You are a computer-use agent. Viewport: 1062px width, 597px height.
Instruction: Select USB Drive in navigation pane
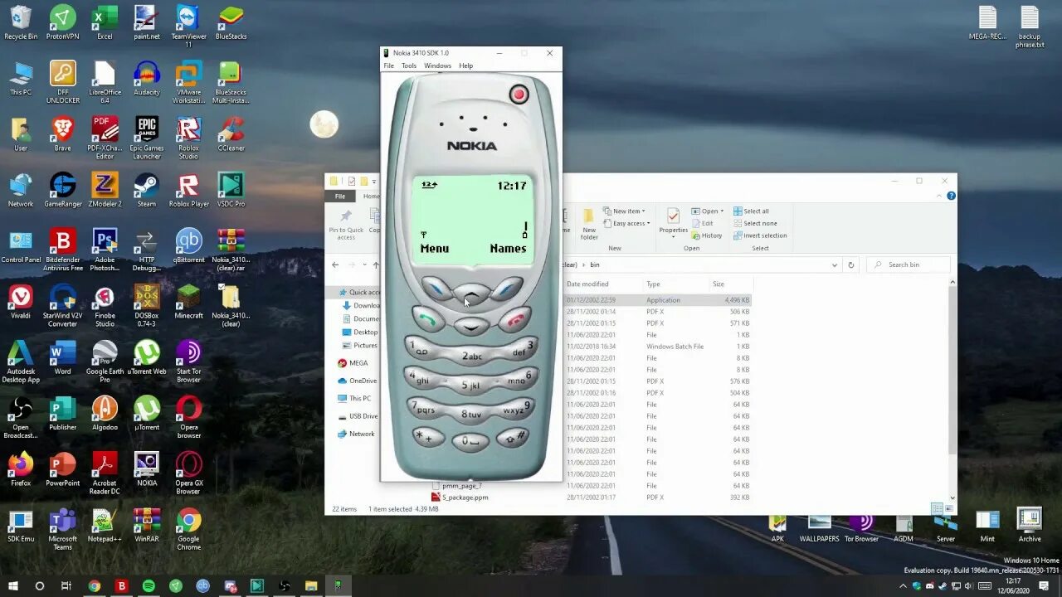358,416
